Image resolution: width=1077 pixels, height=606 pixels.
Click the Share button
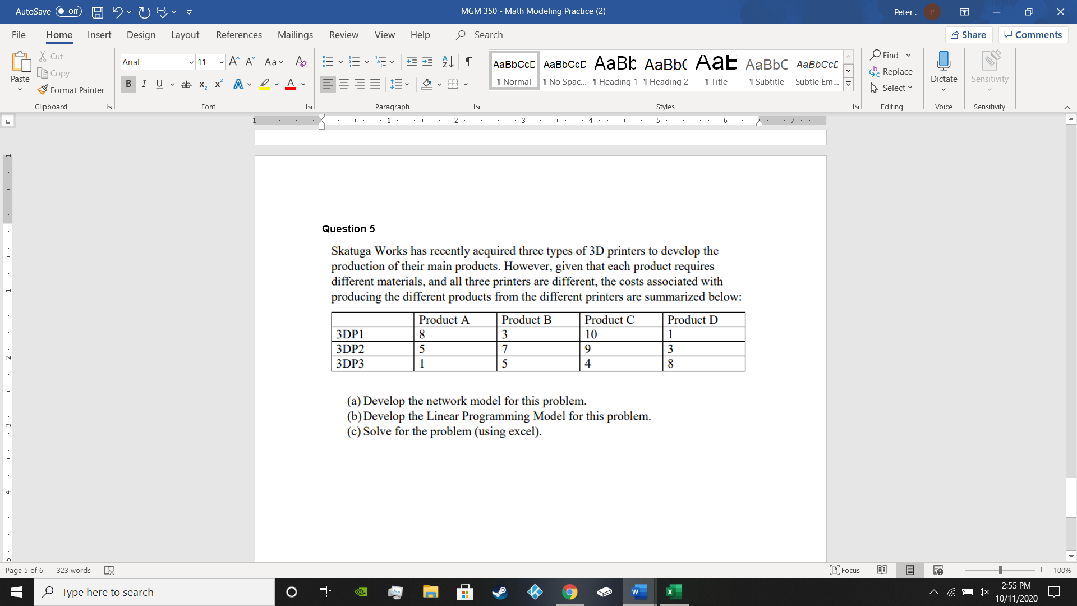(969, 35)
